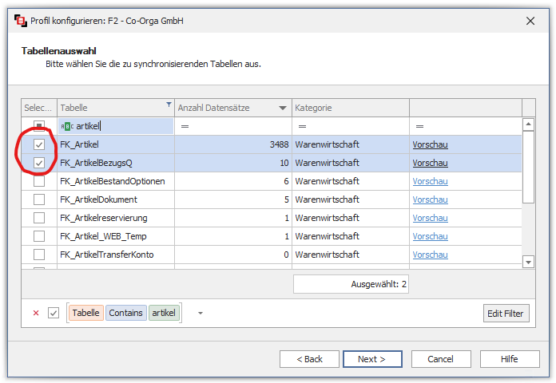Uncheck the FK_Artikel checkbox

tap(39, 144)
